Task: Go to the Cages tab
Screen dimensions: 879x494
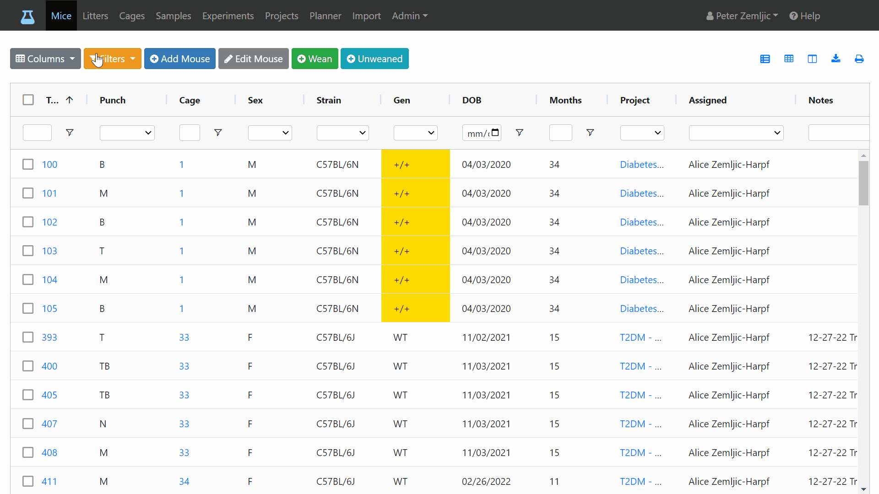Action: [132, 16]
